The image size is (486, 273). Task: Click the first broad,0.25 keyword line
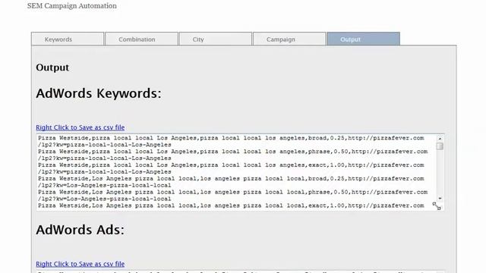pos(231,138)
